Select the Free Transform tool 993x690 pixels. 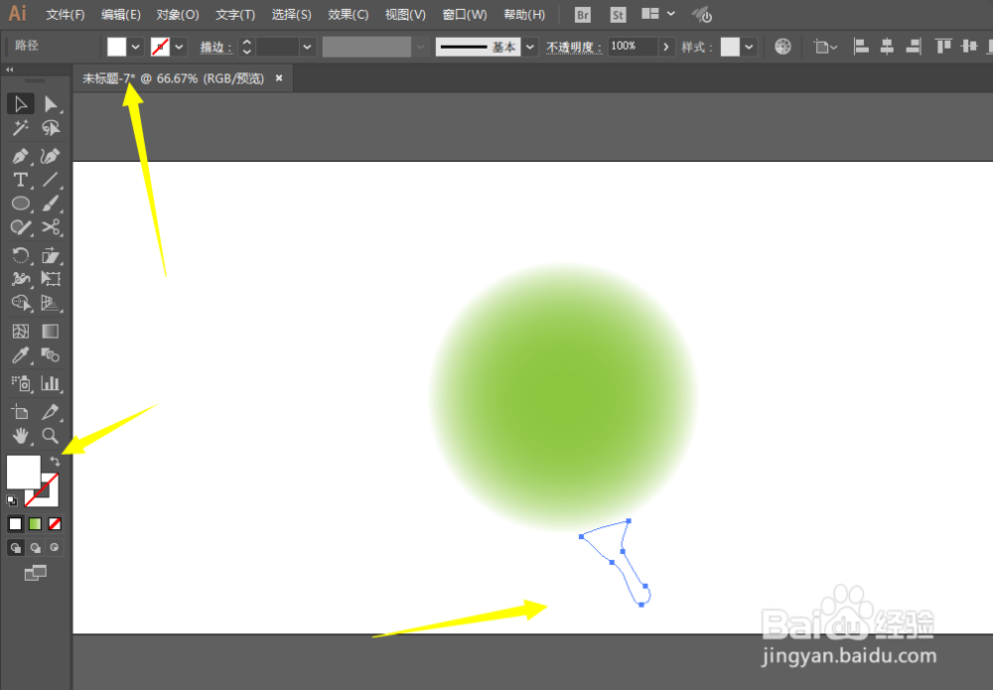pos(51,279)
